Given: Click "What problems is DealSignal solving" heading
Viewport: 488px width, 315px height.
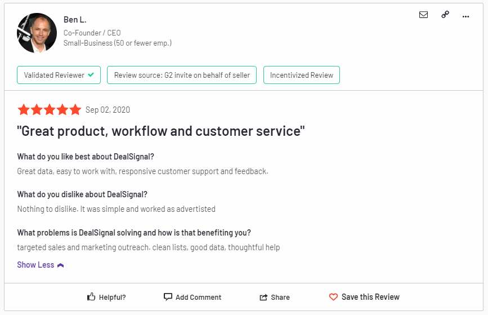Looking at the screenshot, I should (x=134, y=233).
